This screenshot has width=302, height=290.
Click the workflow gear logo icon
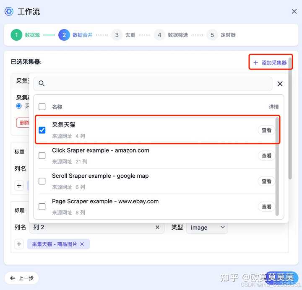(9, 11)
